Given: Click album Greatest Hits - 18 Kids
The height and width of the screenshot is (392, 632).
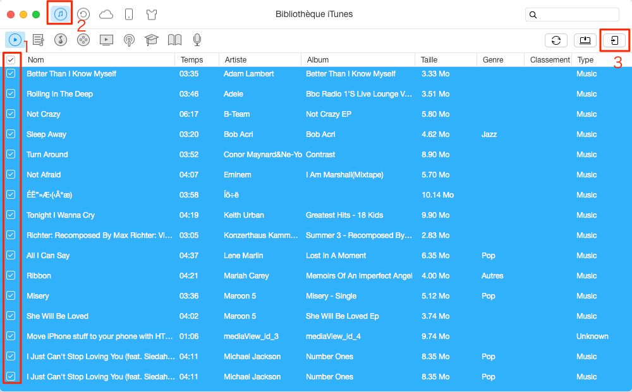Looking at the screenshot, I should (x=344, y=215).
